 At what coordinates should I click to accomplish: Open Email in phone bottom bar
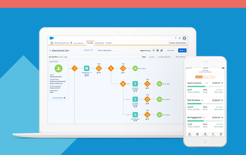[x=197, y=134]
